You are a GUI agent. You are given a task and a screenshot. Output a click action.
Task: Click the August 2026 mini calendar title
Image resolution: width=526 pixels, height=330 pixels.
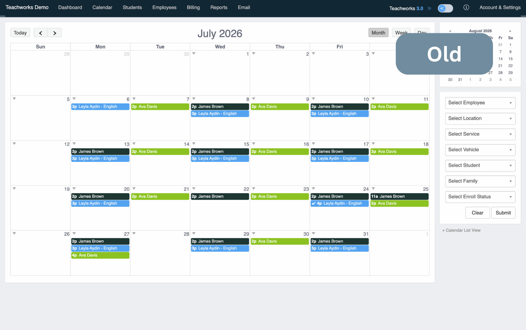[x=480, y=31]
